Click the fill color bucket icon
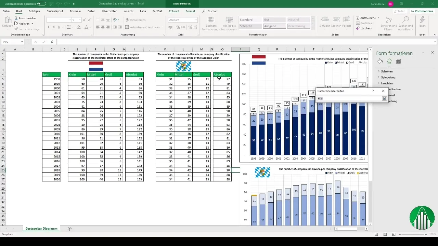This screenshot has width=438, height=246. pos(79,27)
